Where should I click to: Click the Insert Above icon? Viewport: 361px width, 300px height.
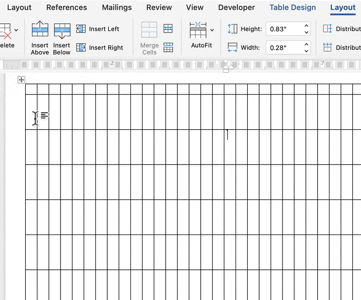click(x=40, y=29)
